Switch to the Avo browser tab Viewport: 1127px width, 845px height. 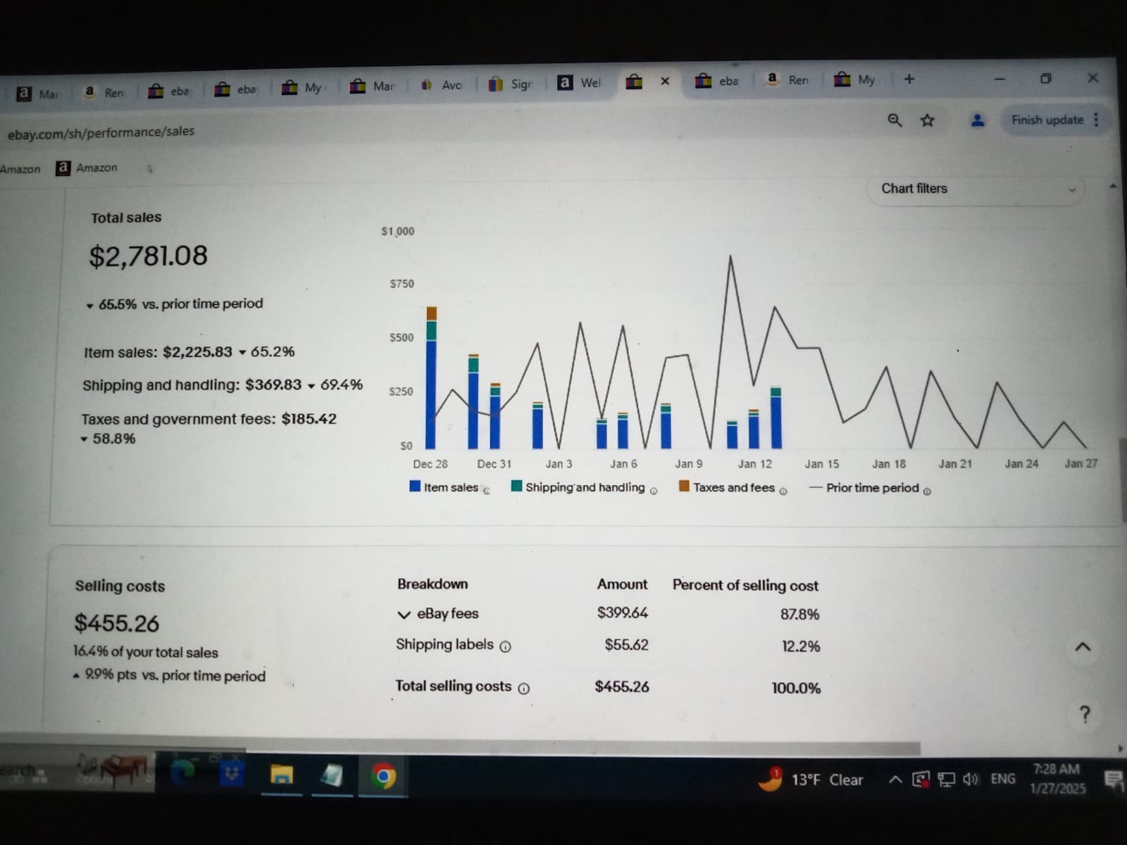(442, 85)
